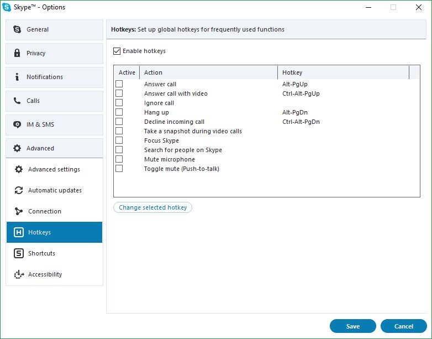432x339 pixels.
Task: Sort by the Active column header
Action: [x=127, y=72]
